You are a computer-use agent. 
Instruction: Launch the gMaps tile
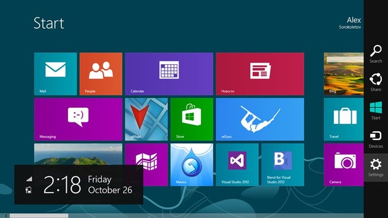pos(147,120)
